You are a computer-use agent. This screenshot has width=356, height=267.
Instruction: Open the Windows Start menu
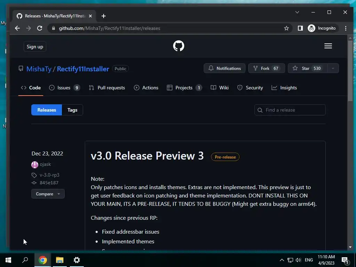click(x=8, y=260)
